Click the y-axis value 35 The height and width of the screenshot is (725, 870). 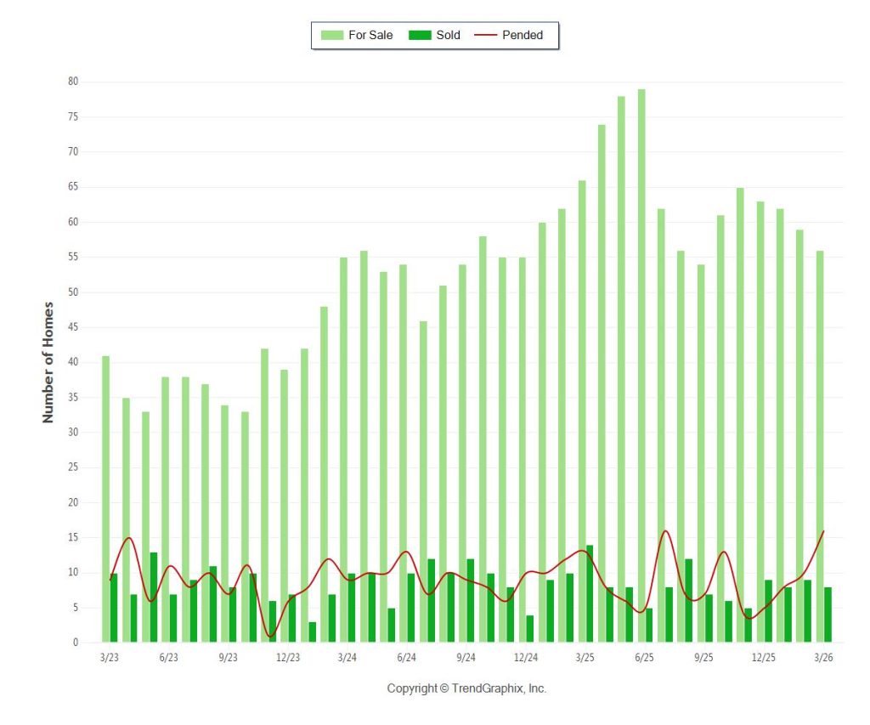73,398
